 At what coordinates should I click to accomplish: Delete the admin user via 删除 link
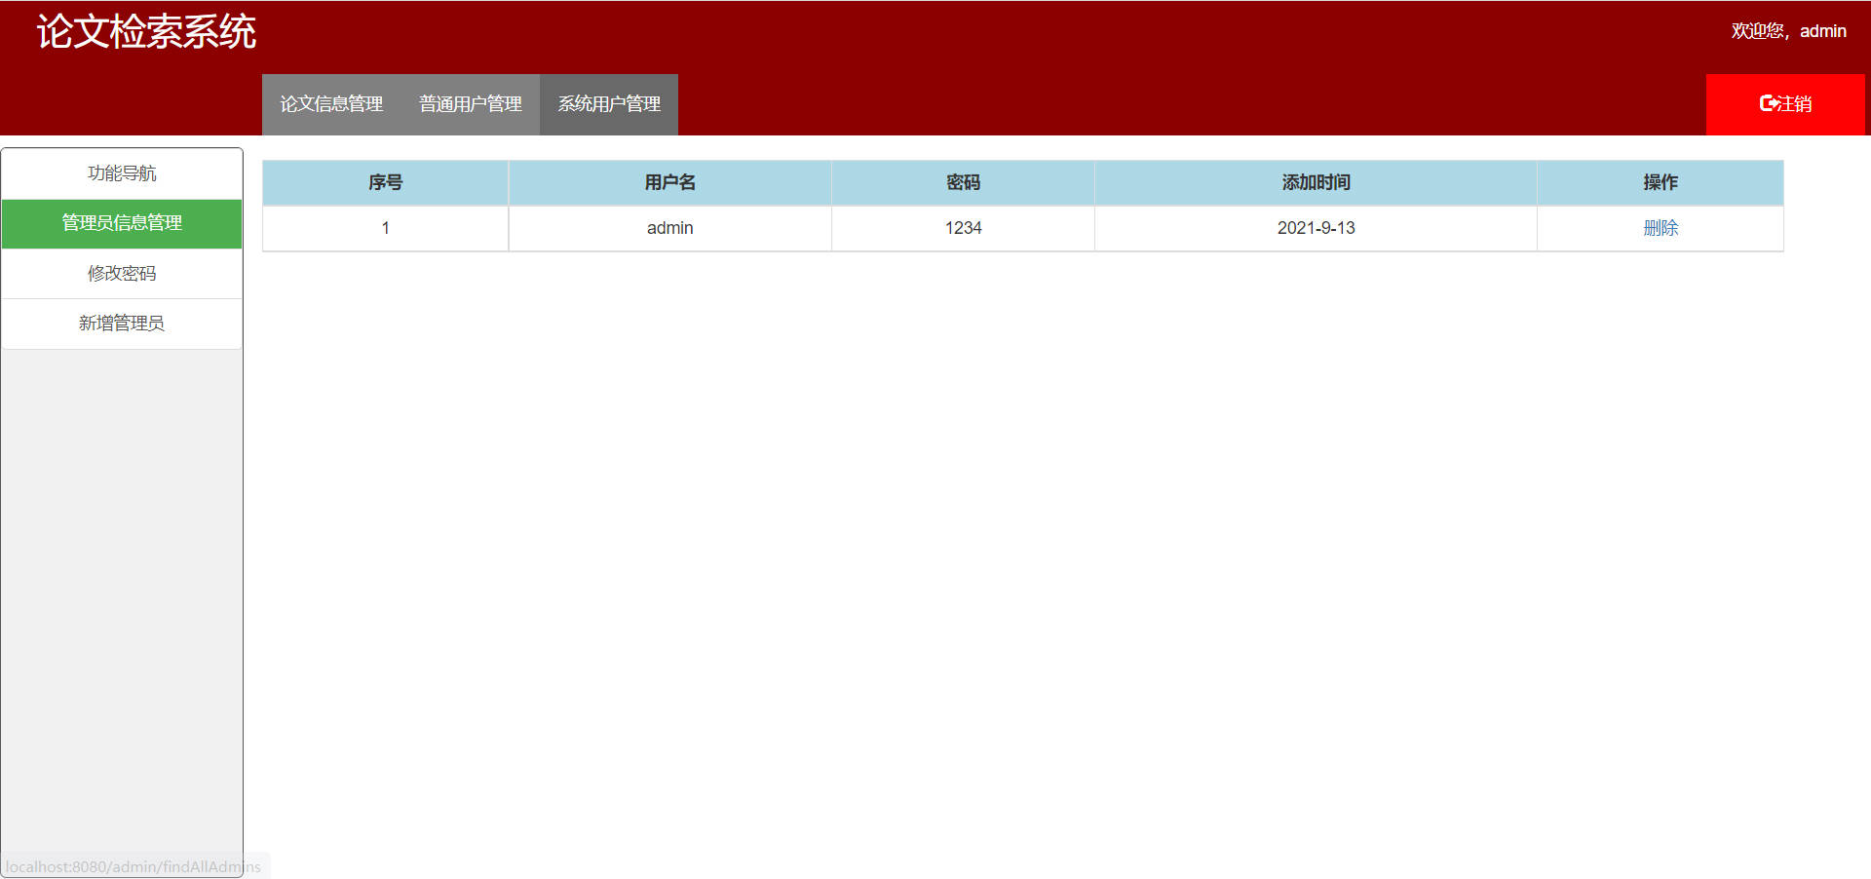pyautogui.click(x=1660, y=228)
